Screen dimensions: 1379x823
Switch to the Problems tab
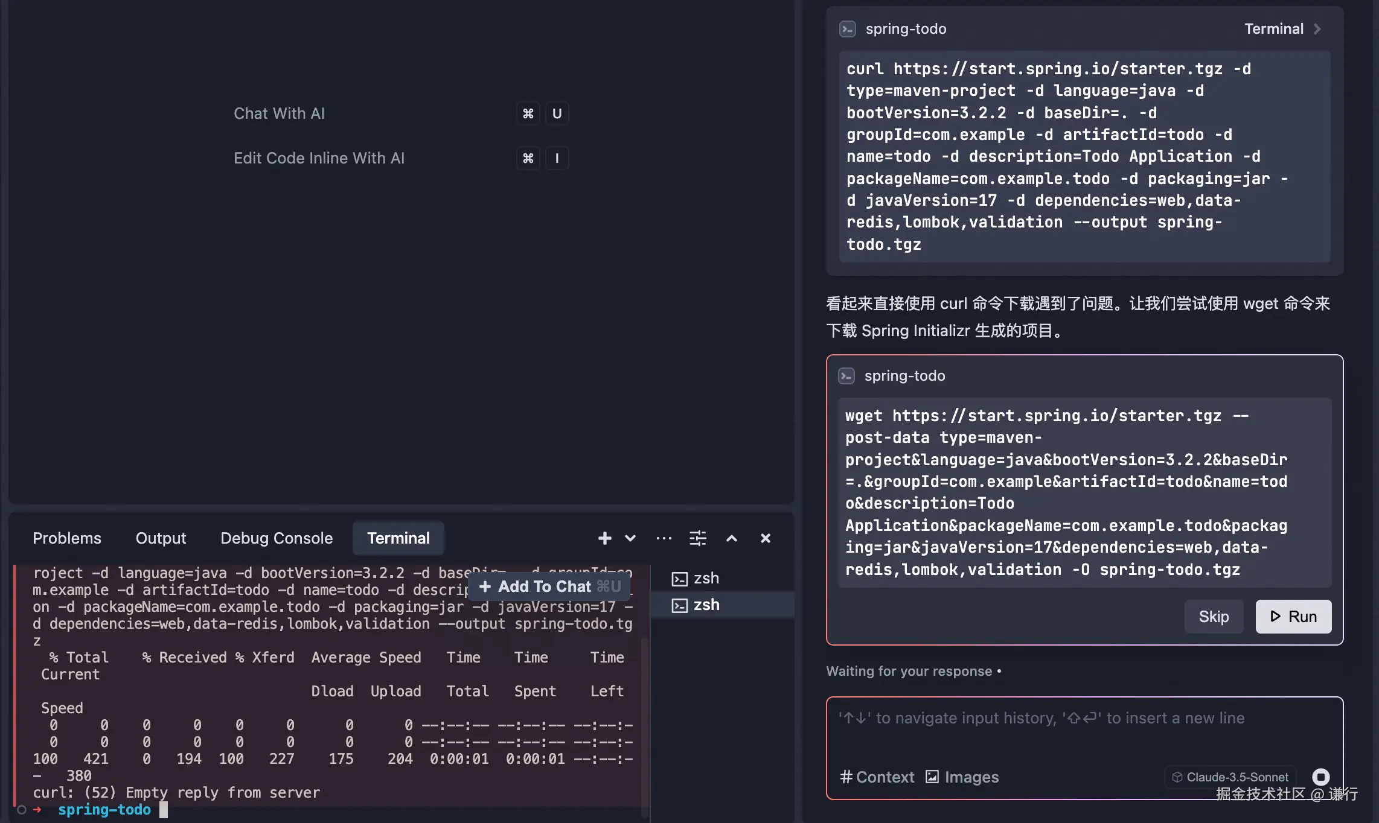click(67, 538)
